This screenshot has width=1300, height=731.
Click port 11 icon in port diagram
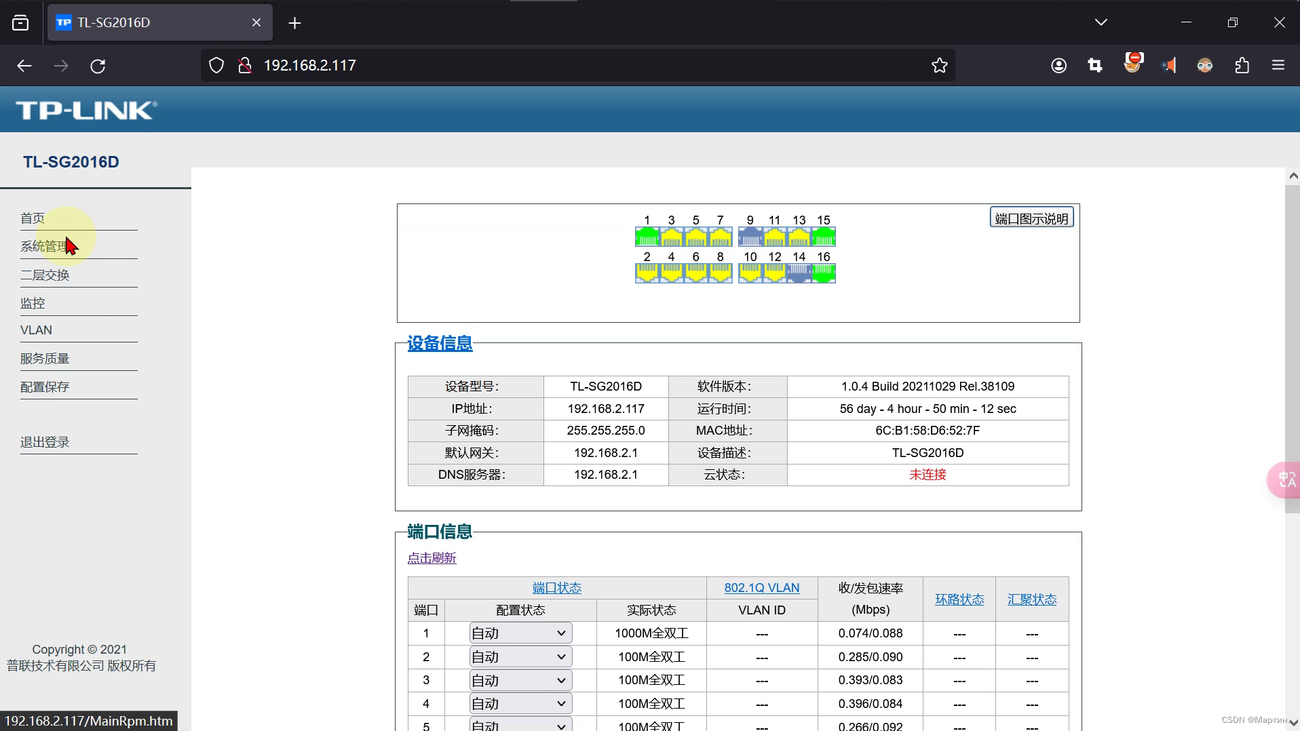tap(774, 237)
